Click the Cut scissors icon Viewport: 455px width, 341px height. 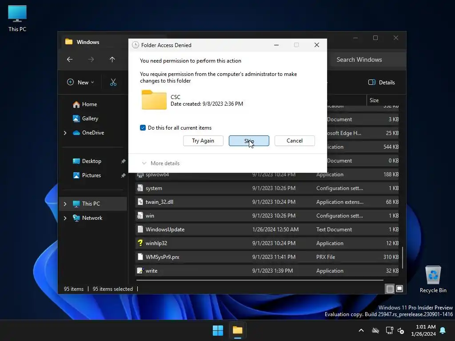pos(113,82)
